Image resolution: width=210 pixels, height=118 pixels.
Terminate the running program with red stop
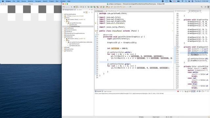pyautogui.click(x=178, y=91)
